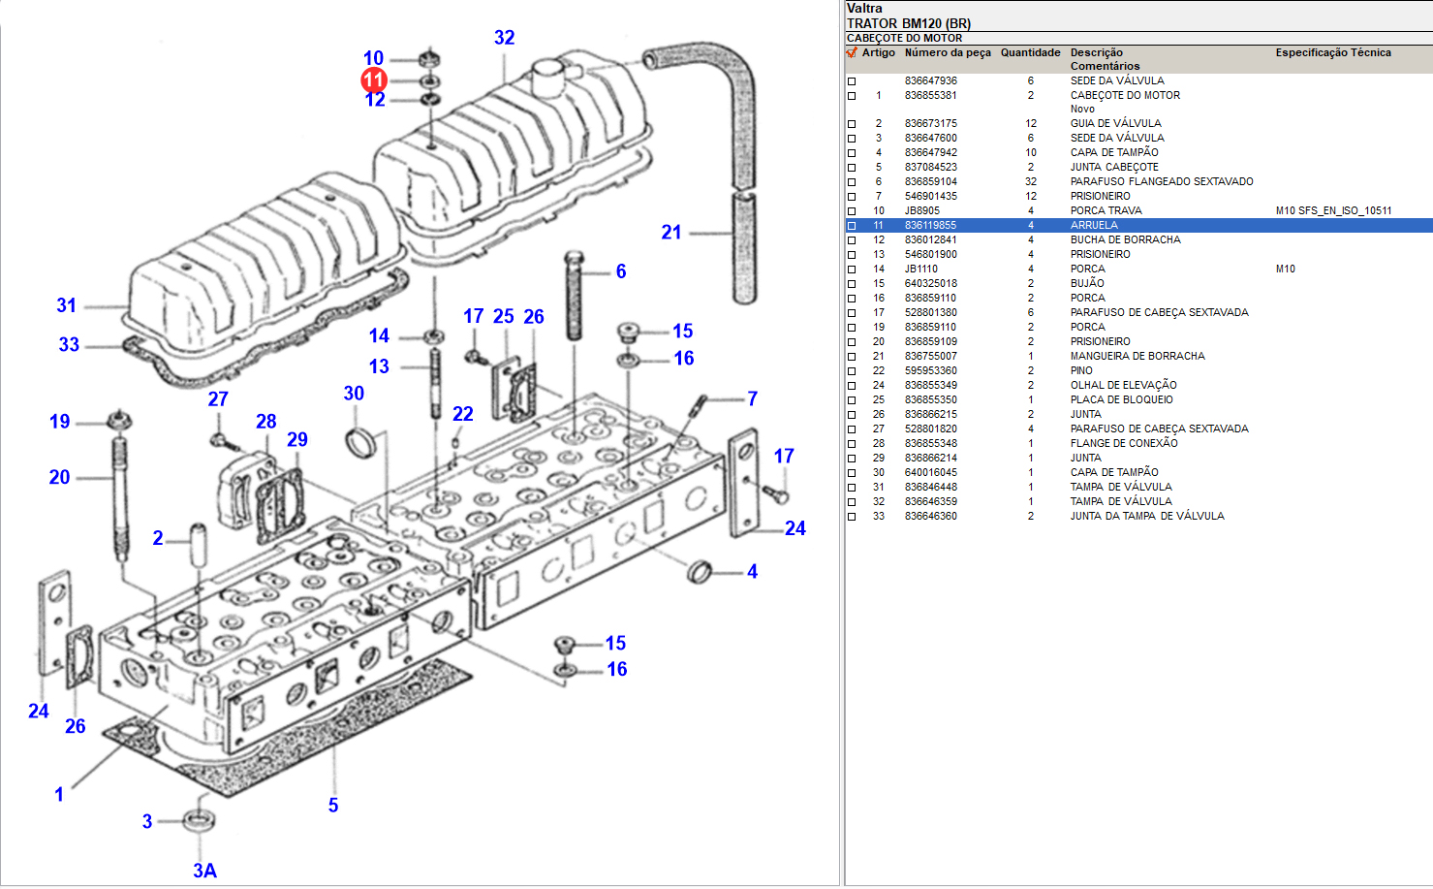Tick the checkbox for CABEÇOTE DO MOTOR row
The height and width of the screenshot is (889, 1433).
(x=852, y=96)
